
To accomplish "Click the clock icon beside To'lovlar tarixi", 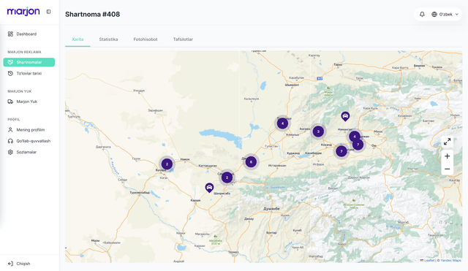I will pyautogui.click(x=10, y=73).
